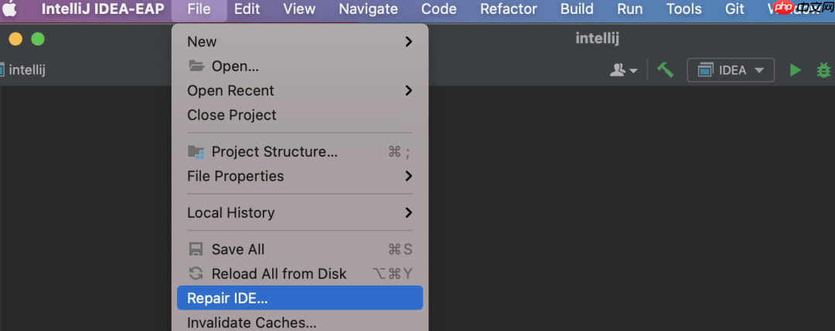835x331 pixels.
Task: Click the Save All disk icon
Action: [x=196, y=249]
